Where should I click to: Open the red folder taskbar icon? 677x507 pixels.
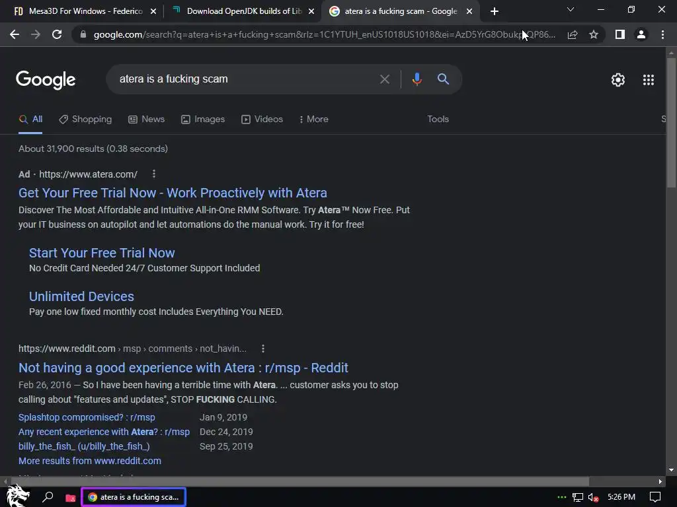[x=70, y=498]
